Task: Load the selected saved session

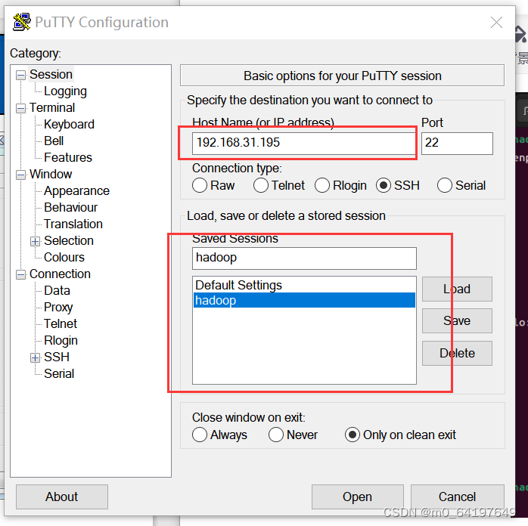Action: tap(457, 289)
